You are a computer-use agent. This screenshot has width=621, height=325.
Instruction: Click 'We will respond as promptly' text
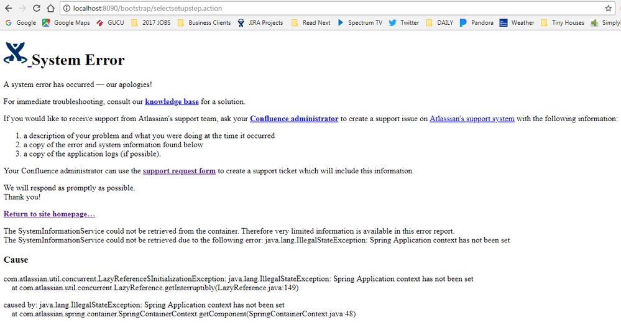(69, 188)
